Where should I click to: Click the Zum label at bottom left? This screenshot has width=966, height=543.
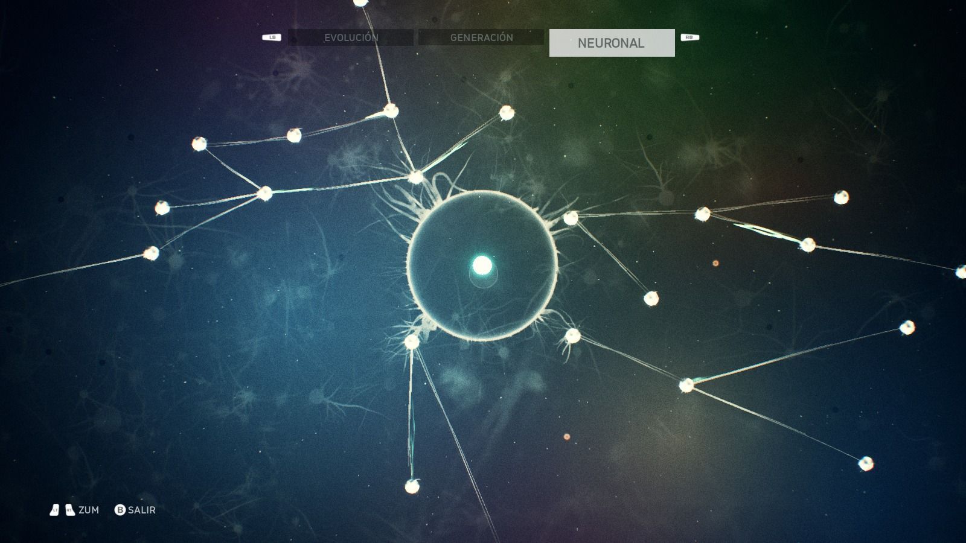[89, 510]
